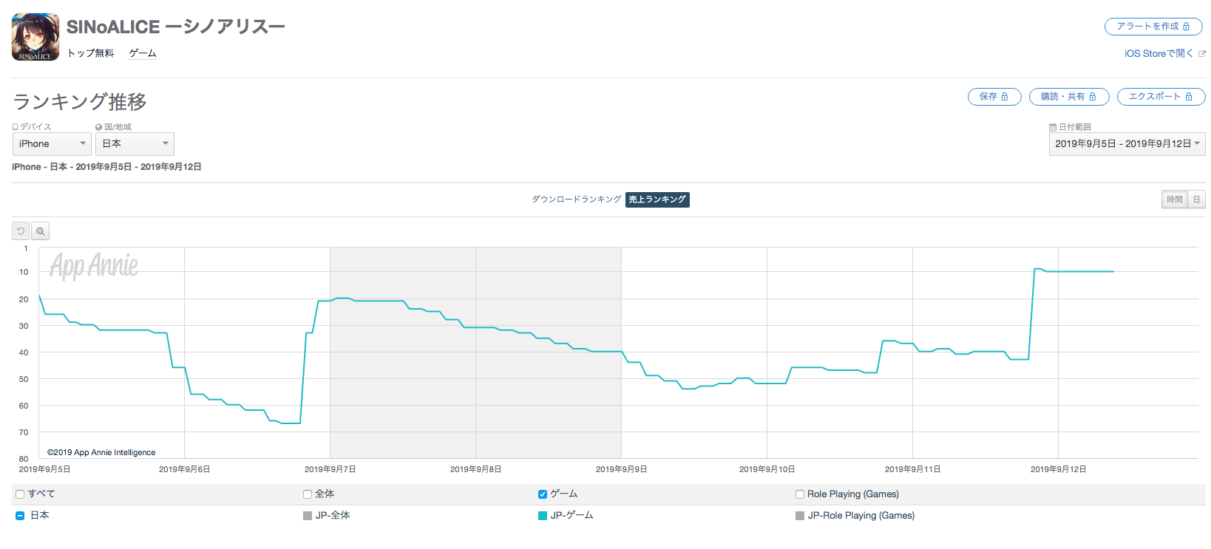Switch to ダウンロードランキング tab
The image size is (1211, 549).
tap(577, 200)
